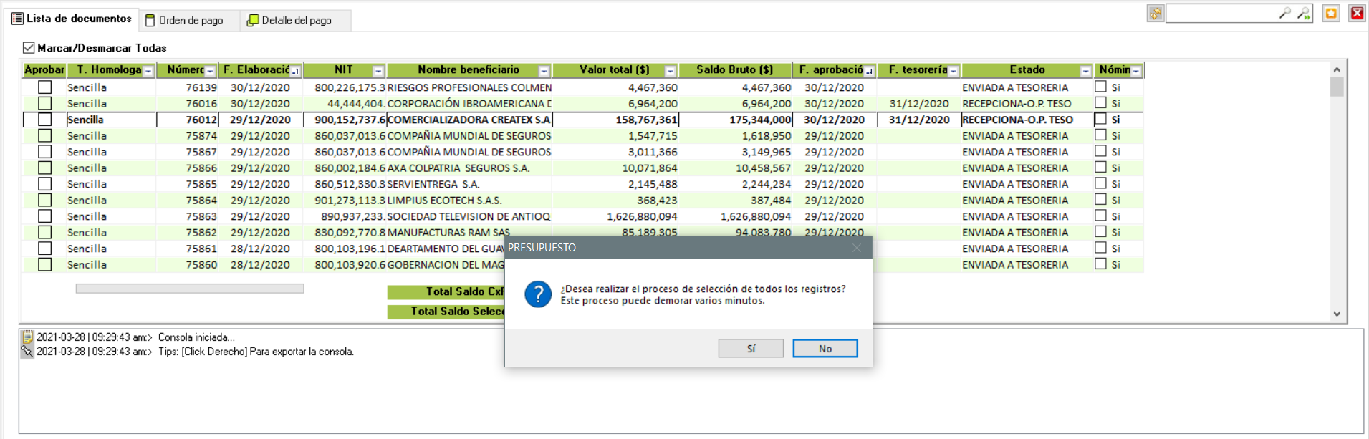
Task: Click the find-next magnifier icon
Action: [x=1303, y=13]
